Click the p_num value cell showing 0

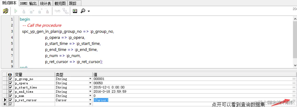click(x=192, y=96)
